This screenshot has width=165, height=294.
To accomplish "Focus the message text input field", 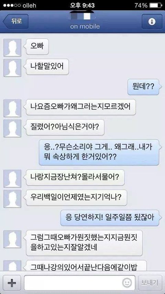I will [79, 283].
